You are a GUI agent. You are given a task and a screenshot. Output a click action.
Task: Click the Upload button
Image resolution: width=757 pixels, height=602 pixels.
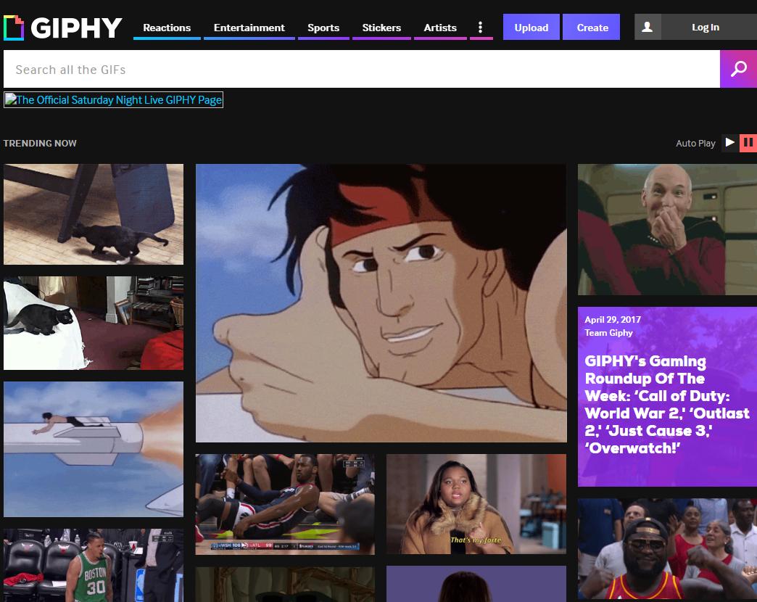531,28
